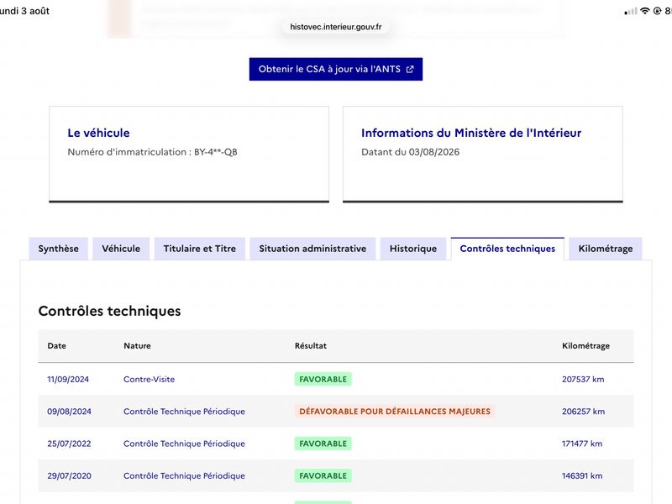Click the 'Contrôles techniques' section heading
672x504 pixels.
click(110, 311)
